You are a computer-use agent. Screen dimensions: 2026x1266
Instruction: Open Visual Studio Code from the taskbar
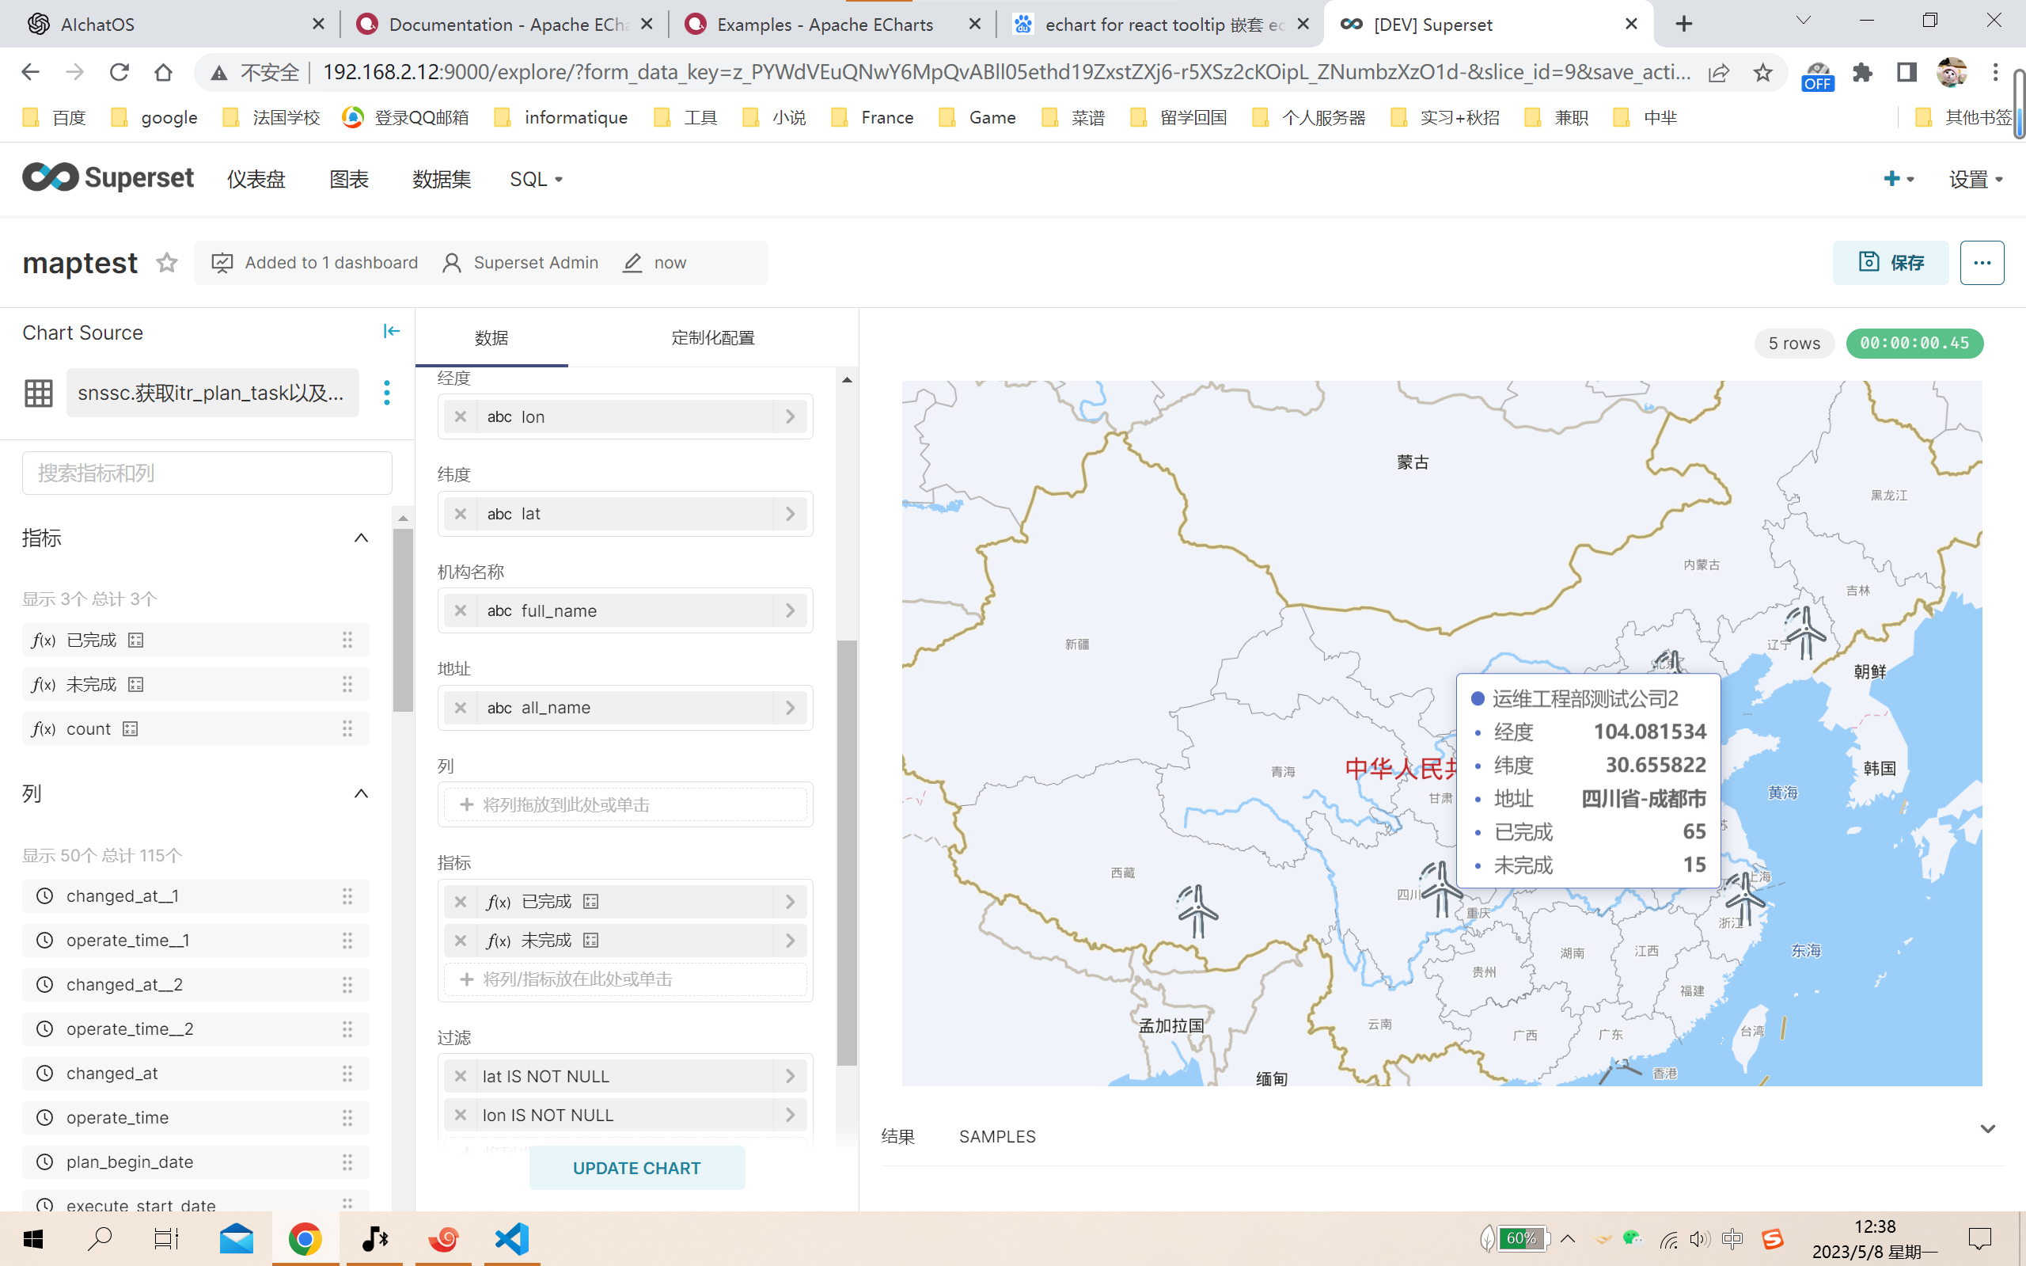511,1239
